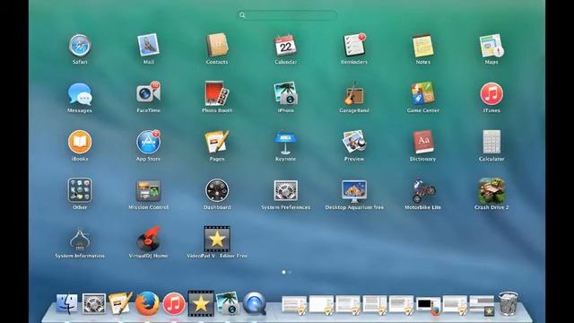The image size is (574, 323).
Task: Open the Contacts app
Action: coord(217,46)
